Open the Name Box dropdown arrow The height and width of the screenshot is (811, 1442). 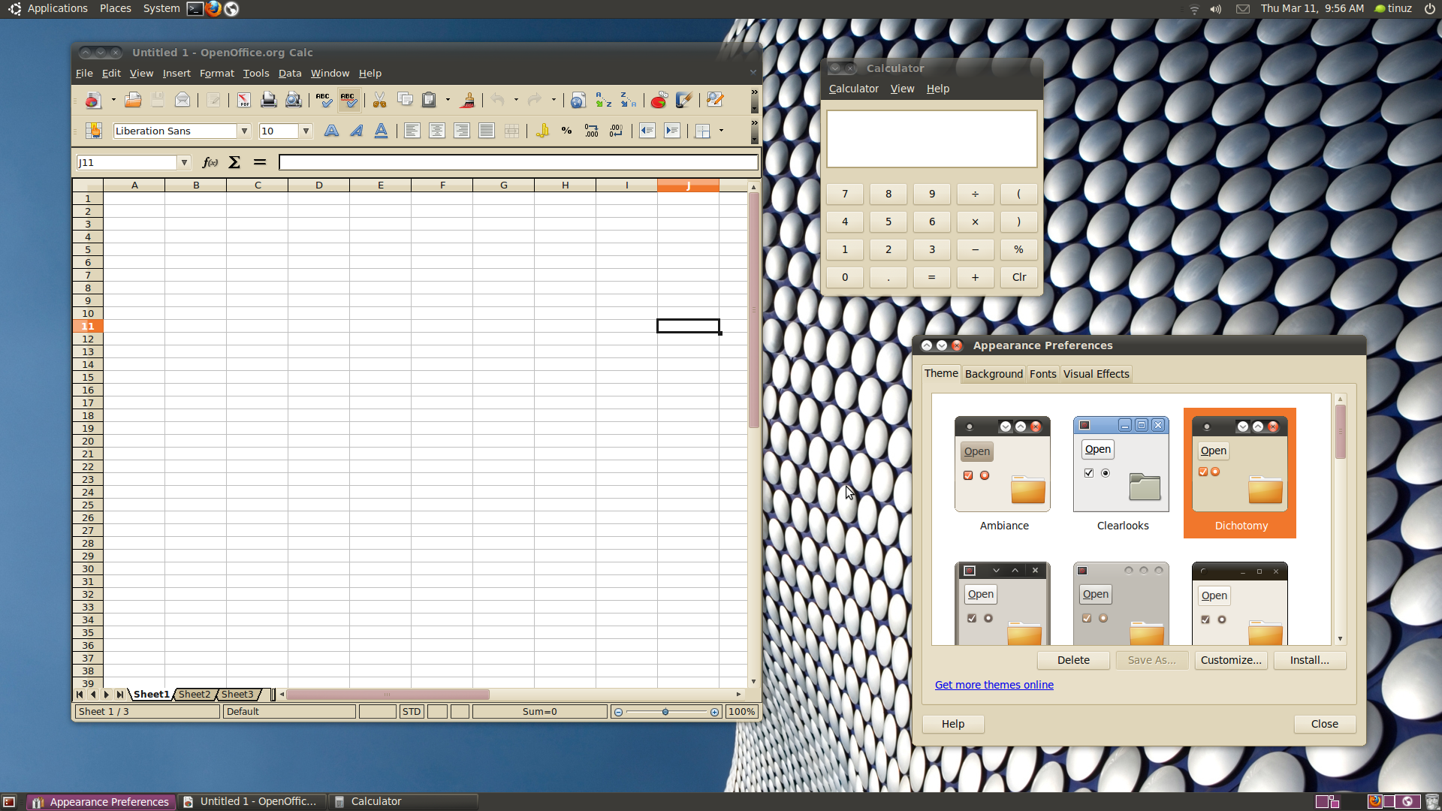click(x=184, y=162)
